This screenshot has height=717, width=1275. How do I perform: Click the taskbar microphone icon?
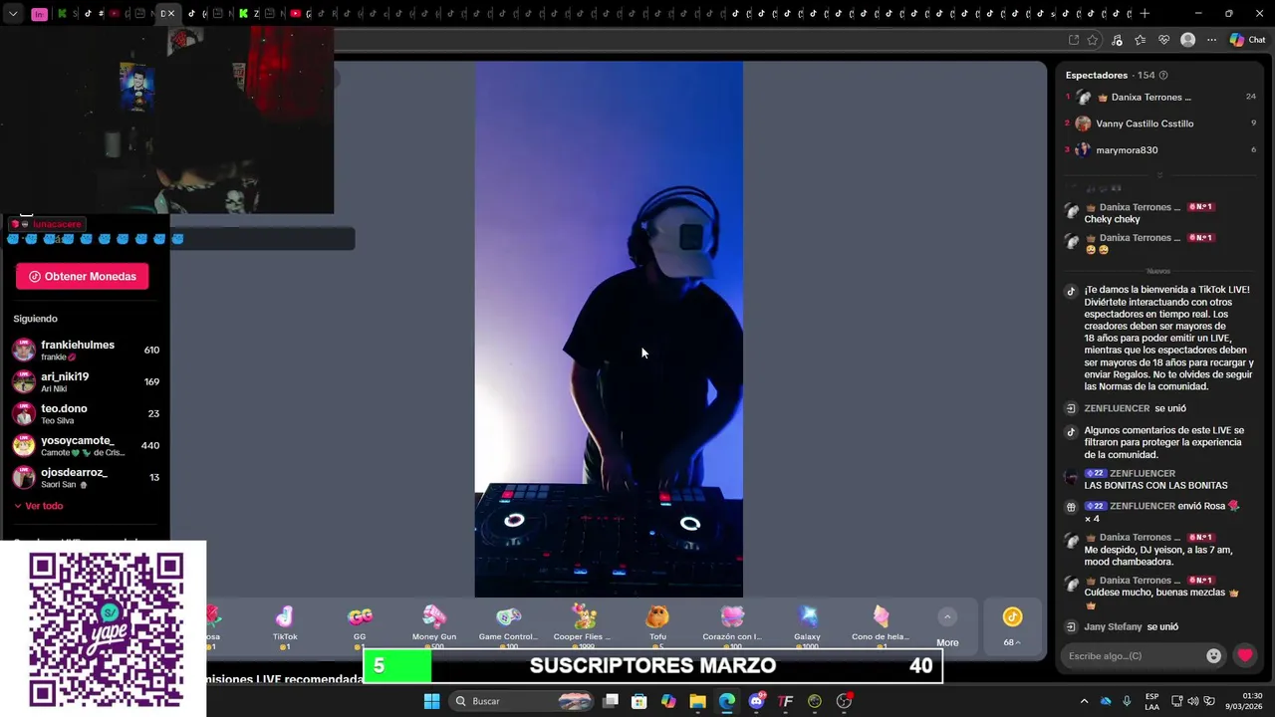(1127, 701)
